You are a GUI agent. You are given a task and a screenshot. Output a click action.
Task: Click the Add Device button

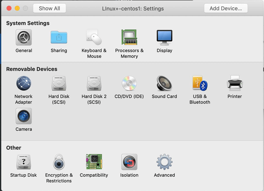226,8
